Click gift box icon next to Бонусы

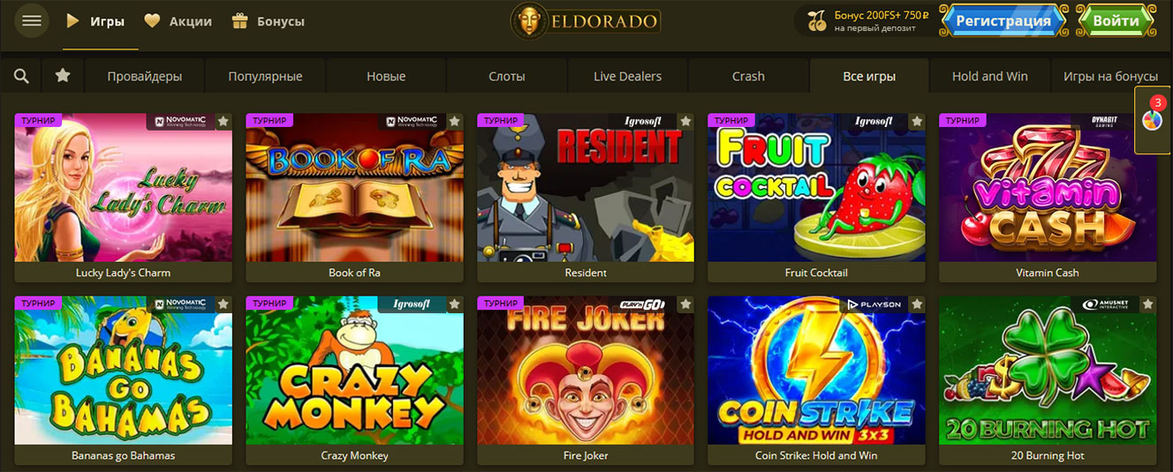click(x=239, y=21)
